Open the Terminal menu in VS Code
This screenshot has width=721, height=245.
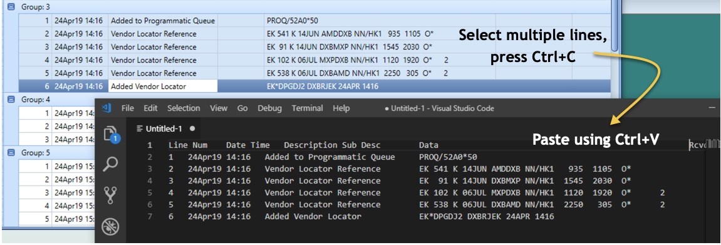coord(307,108)
